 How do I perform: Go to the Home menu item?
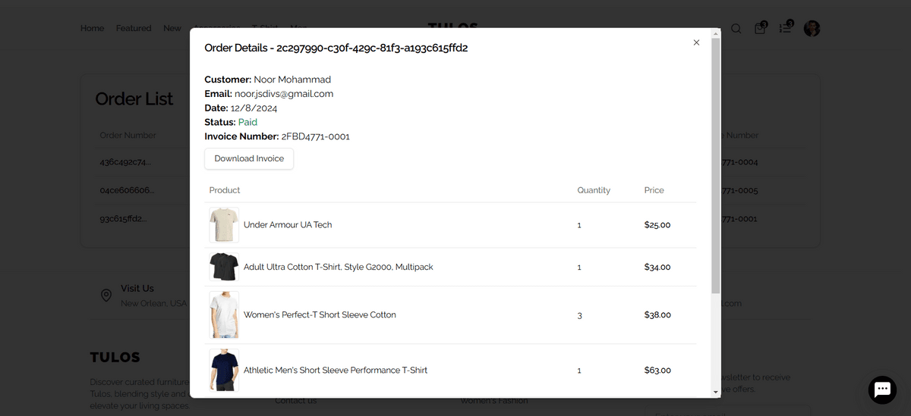point(92,29)
